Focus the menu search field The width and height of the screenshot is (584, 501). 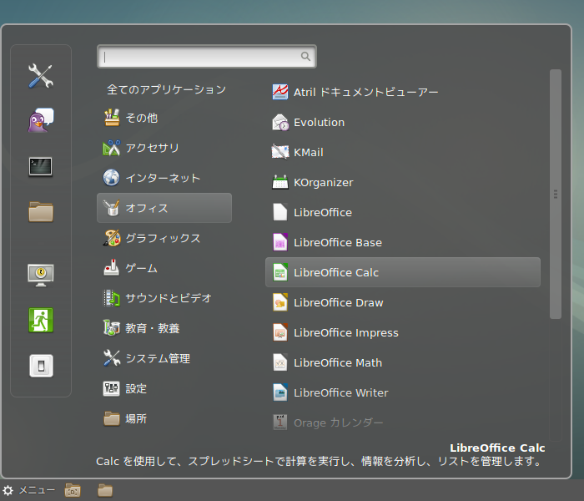207,56
